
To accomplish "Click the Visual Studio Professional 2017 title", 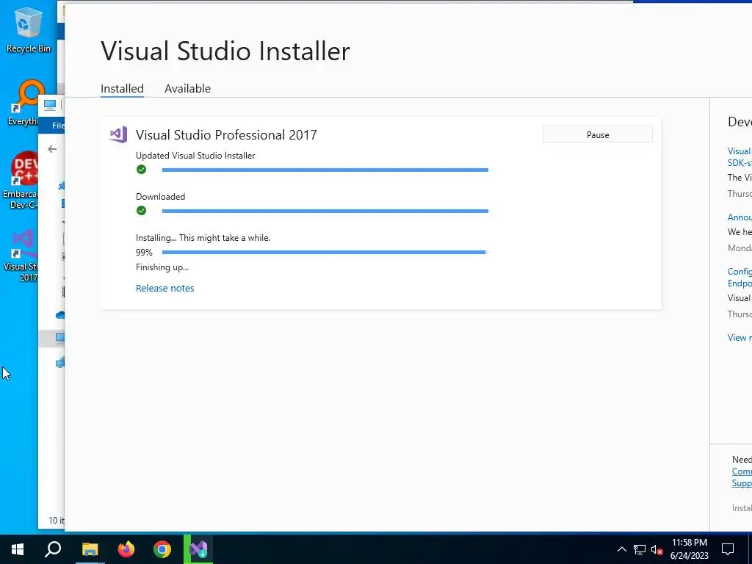I will click(x=226, y=135).
